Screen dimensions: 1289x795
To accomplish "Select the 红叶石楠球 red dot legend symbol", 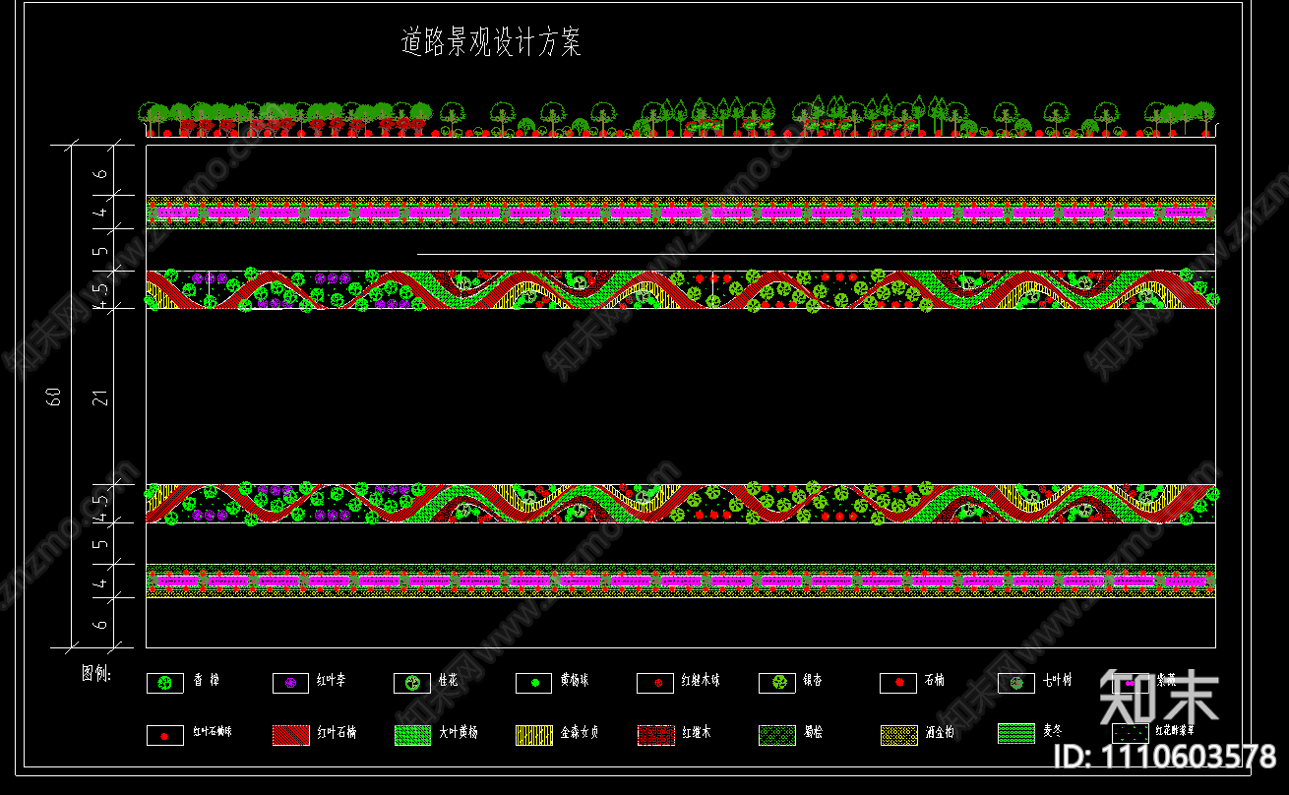I will 165,735.
